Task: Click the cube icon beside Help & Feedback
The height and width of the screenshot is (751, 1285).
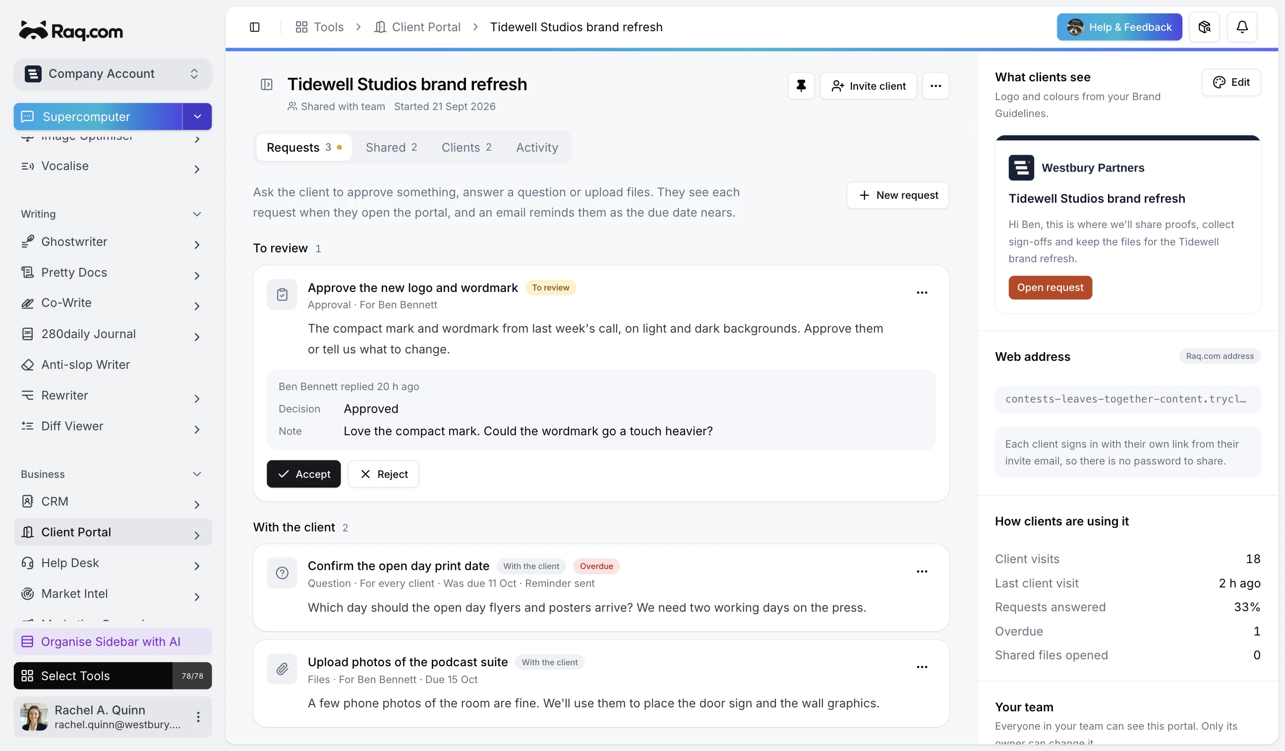Action: (1204, 27)
